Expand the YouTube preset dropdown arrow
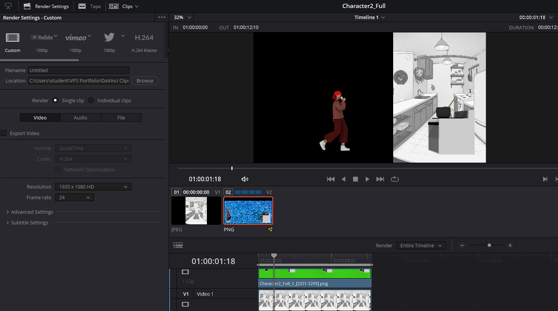Image resolution: width=558 pixels, height=311 pixels. click(x=56, y=36)
